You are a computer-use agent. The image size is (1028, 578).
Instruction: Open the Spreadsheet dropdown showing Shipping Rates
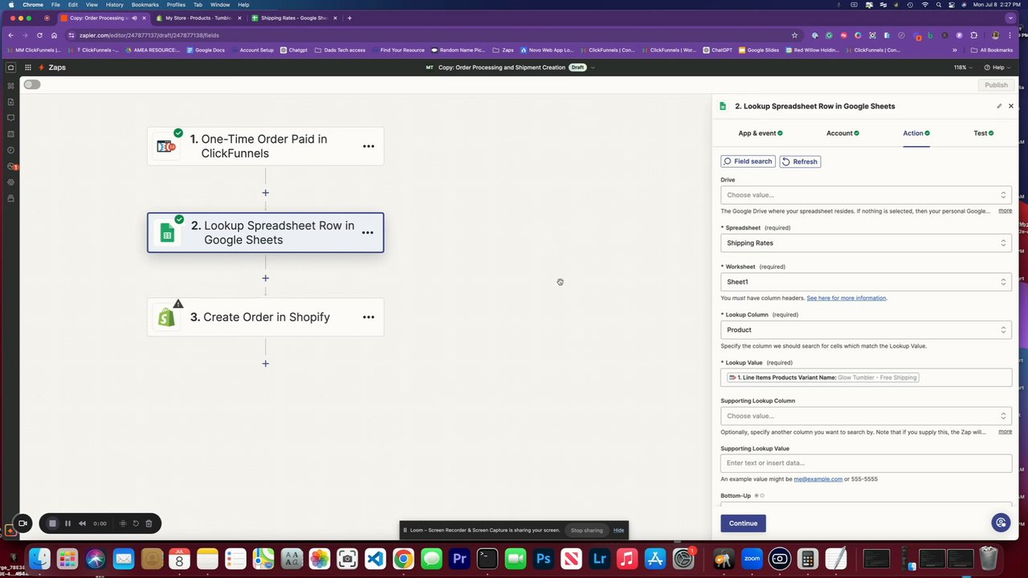(866, 243)
